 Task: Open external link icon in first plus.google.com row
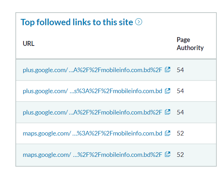click(168, 70)
